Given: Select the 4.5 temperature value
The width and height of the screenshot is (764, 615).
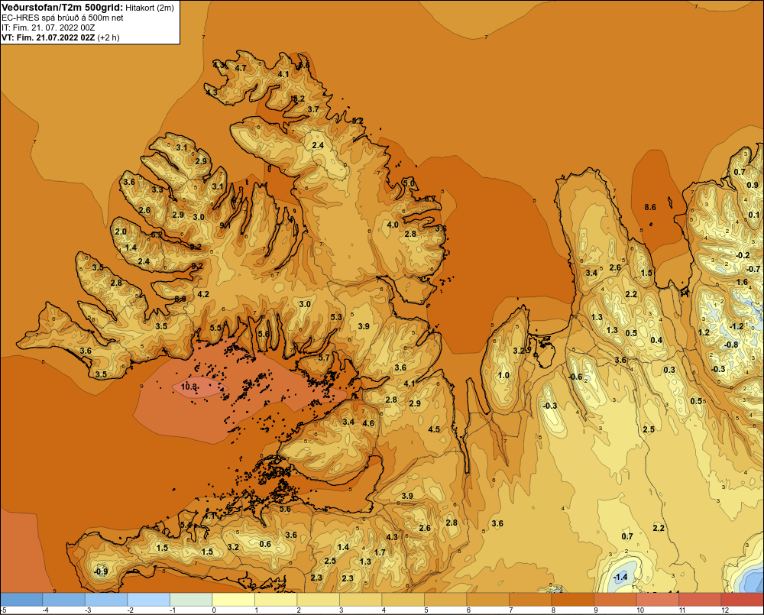Looking at the screenshot, I should tap(434, 429).
